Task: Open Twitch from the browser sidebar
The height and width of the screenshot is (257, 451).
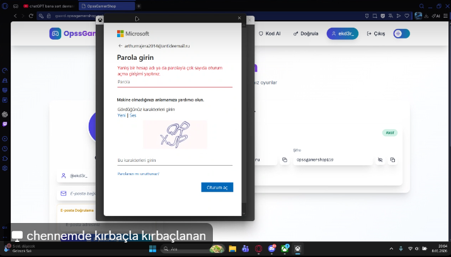Action: click(x=5, y=124)
